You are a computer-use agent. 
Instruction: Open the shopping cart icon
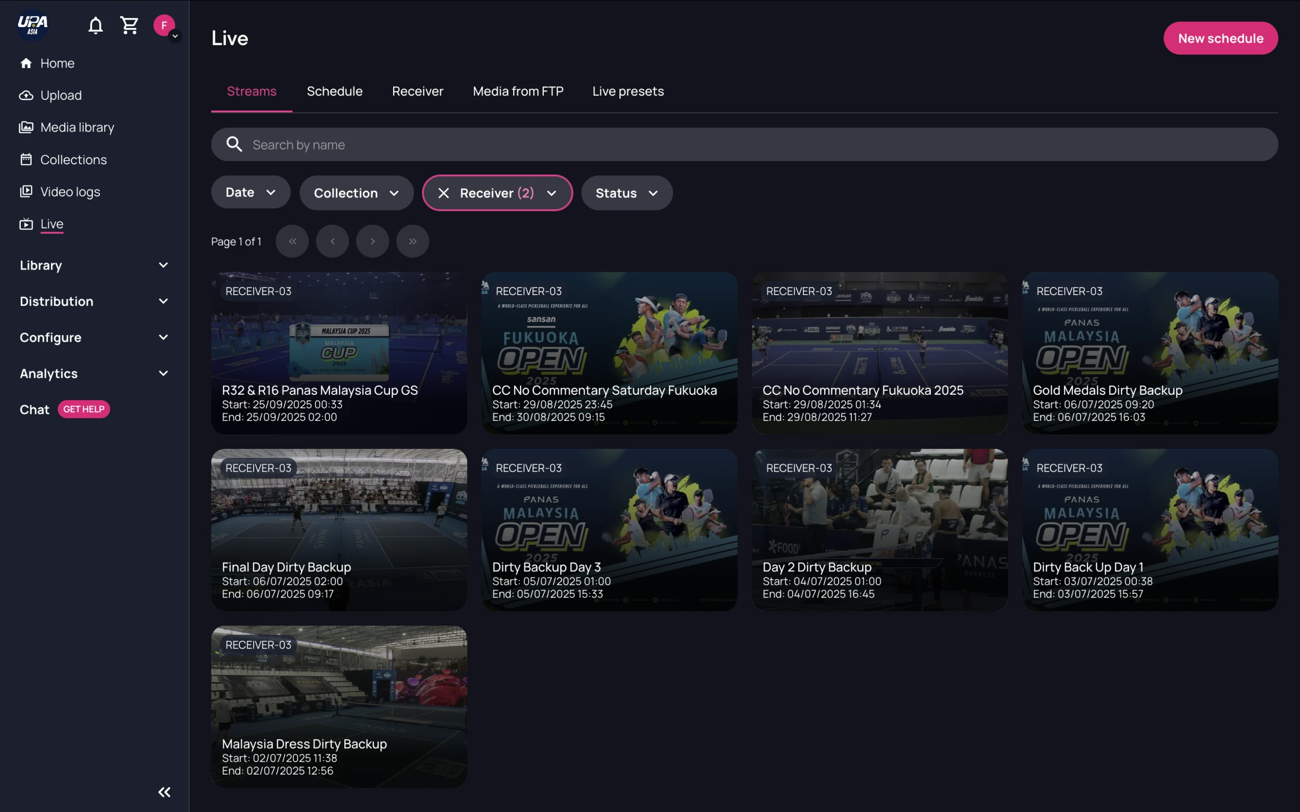(x=129, y=25)
